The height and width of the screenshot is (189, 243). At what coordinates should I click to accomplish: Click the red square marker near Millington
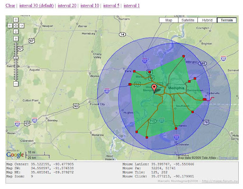point(184,56)
